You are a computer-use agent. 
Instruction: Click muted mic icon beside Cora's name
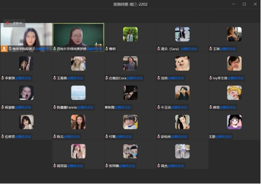coord(107,78)
